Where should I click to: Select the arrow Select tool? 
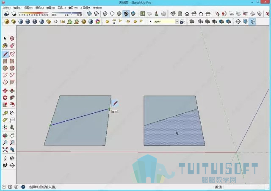[5, 38]
